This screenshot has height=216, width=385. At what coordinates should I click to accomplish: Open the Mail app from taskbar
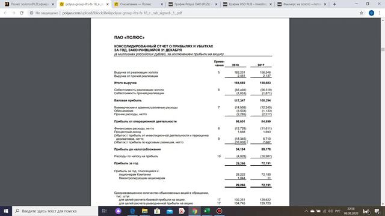(170, 211)
